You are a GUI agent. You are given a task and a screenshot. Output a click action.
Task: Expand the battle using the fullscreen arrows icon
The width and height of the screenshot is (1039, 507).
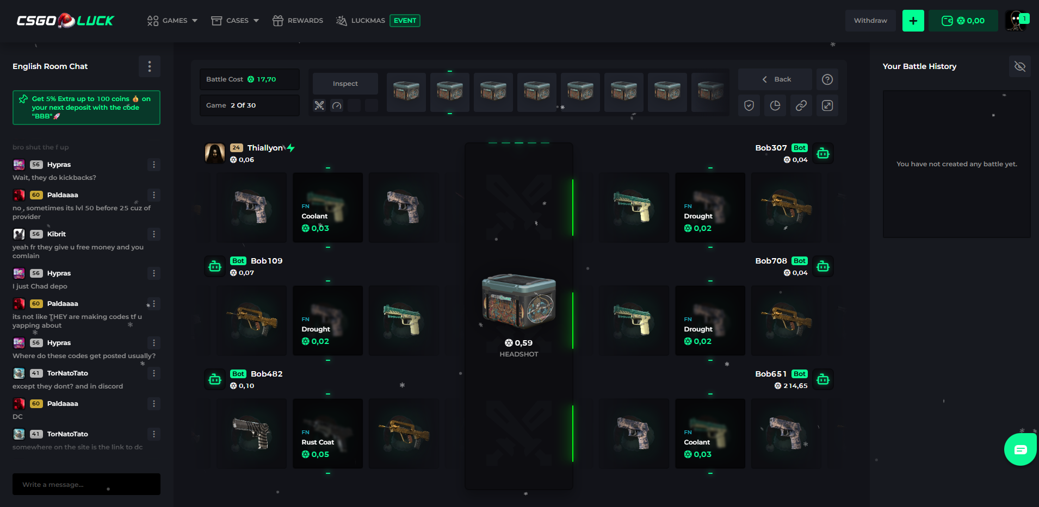click(x=827, y=105)
